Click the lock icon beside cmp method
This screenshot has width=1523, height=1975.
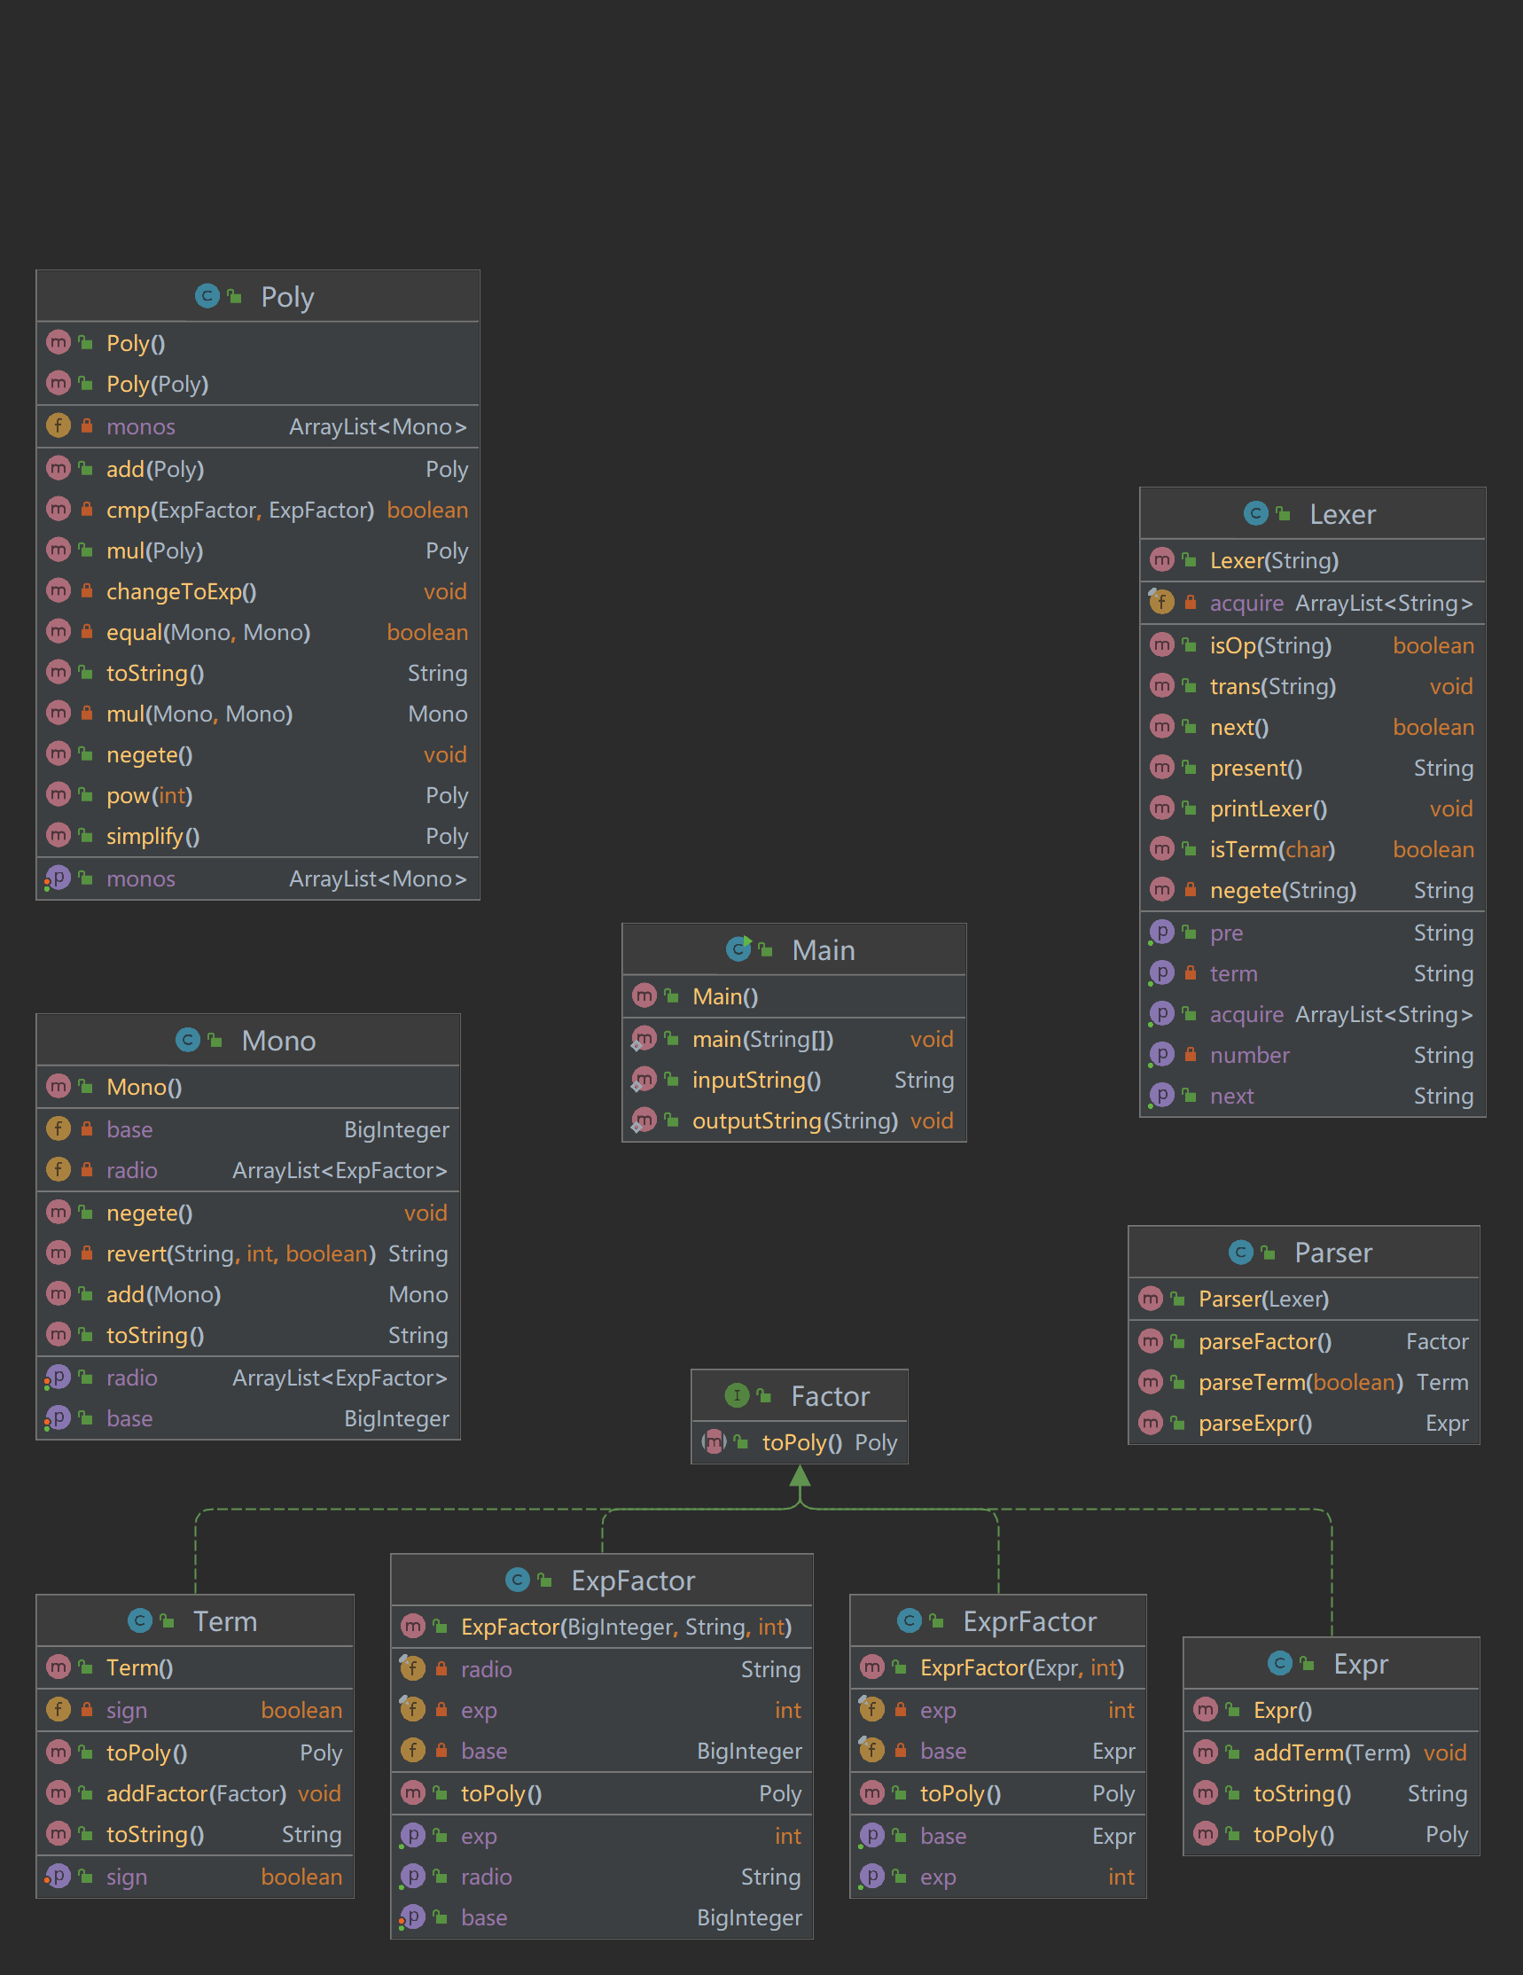click(87, 510)
